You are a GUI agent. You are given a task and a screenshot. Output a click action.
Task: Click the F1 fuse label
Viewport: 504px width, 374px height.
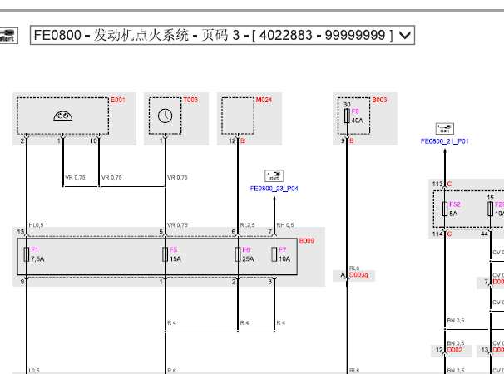click(x=34, y=249)
